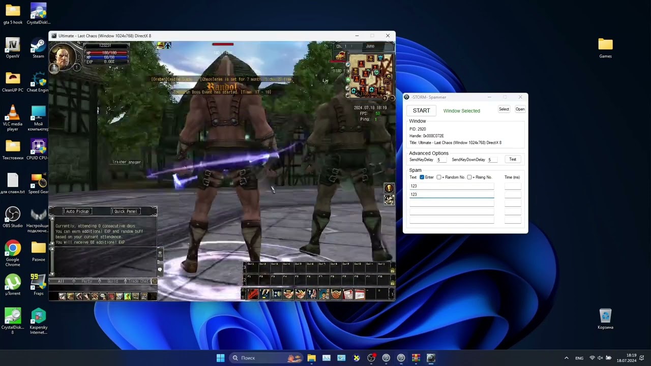Uncheck the Enter checkbox
The width and height of the screenshot is (651, 366).
tap(422, 177)
